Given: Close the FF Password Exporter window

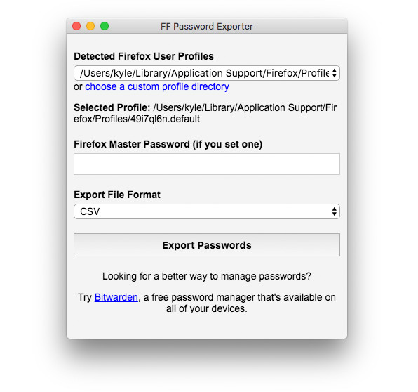Looking at the screenshot, I should pyautogui.click(x=76, y=26).
